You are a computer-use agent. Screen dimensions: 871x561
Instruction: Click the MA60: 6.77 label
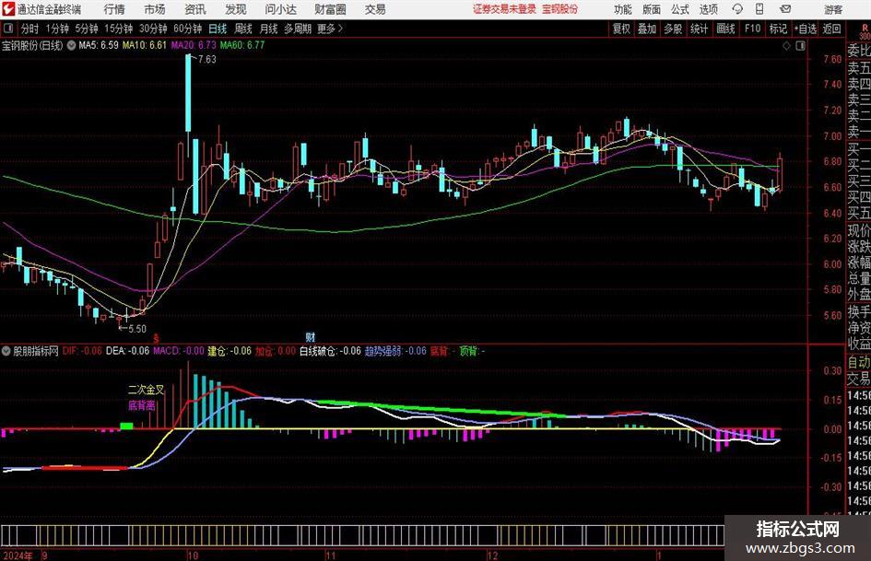coord(242,45)
